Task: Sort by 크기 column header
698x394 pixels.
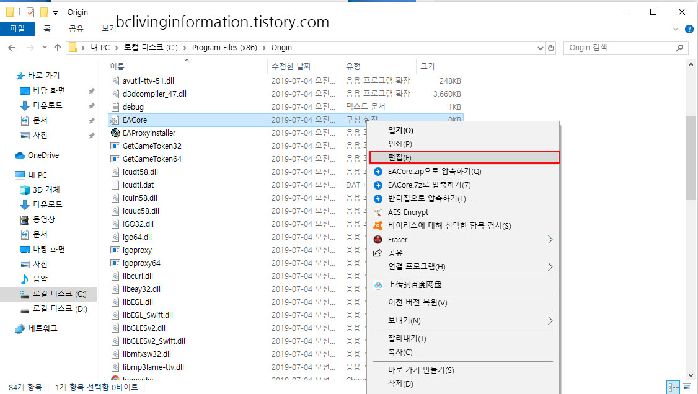Action: pos(427,66)
